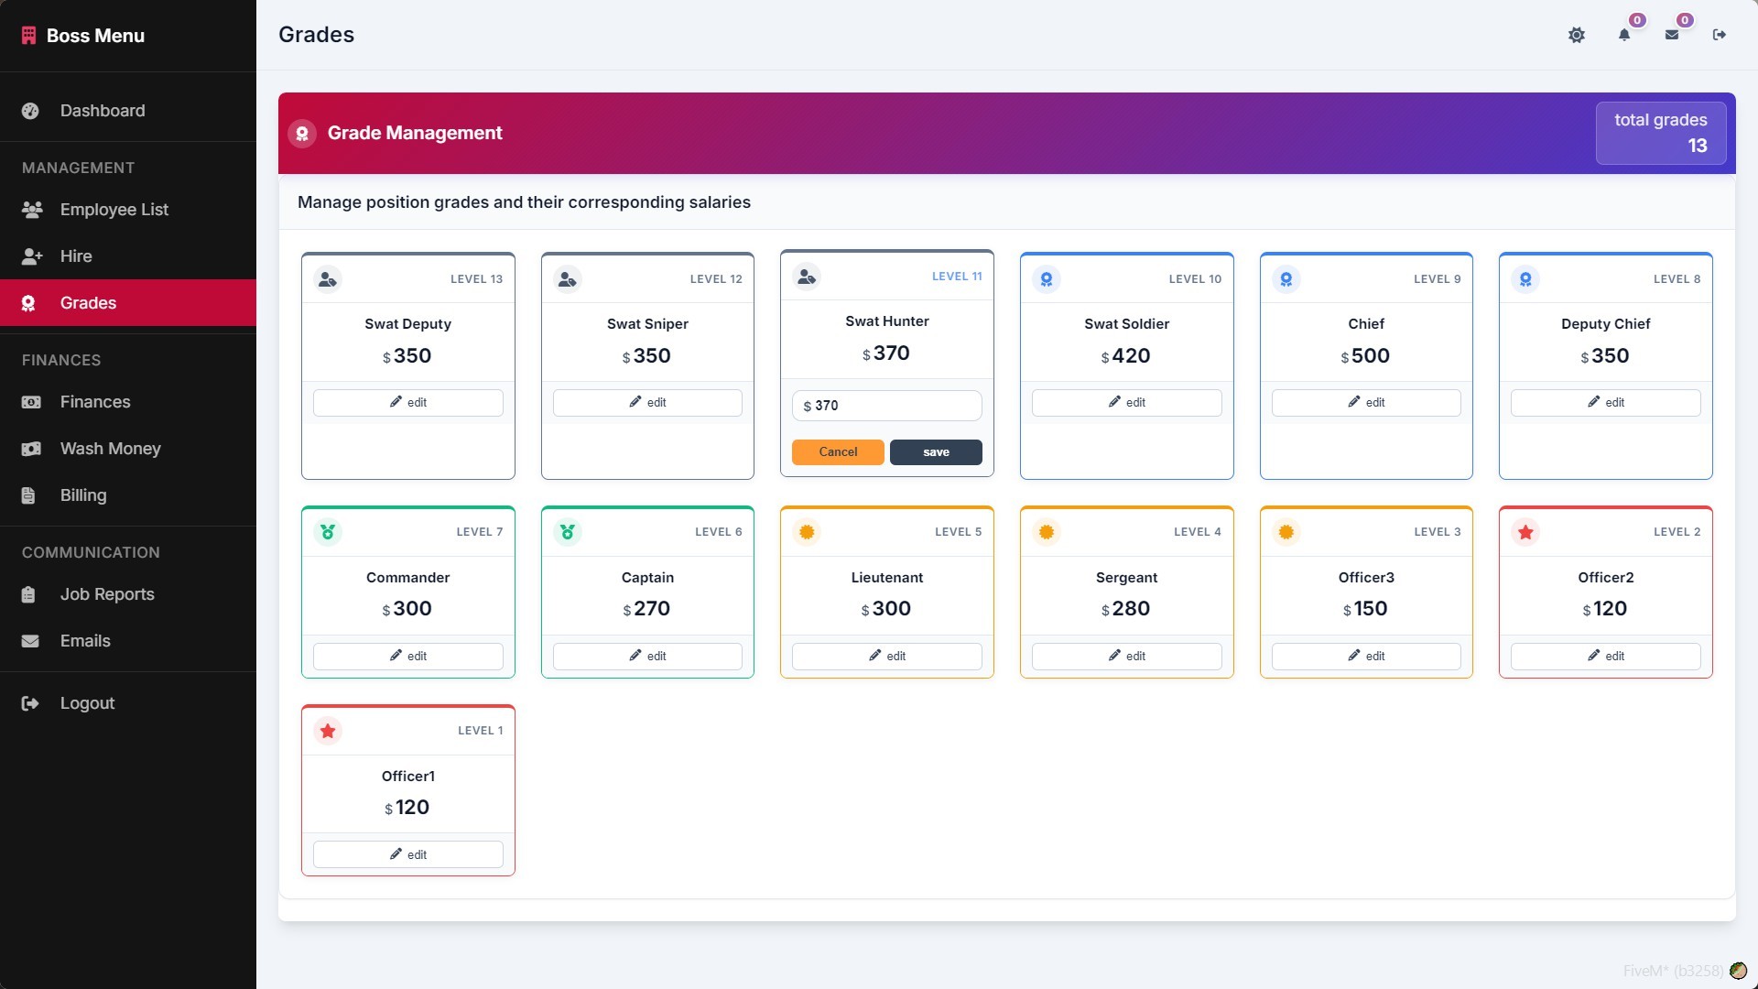Save the Swat Hunter salary
1758x989 pixels.
tap(936, 452)
